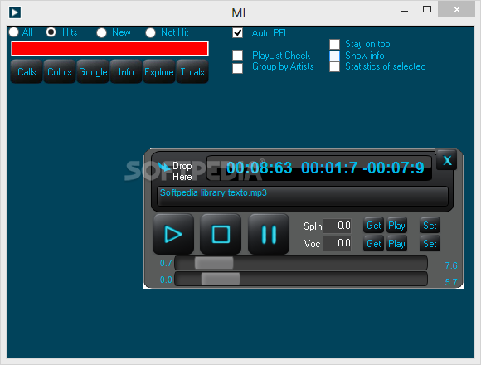The width and height of the screenshot is (481, 365).
Task: Enable the PlayList Check checkbox
Action: (x=237, y=56)
